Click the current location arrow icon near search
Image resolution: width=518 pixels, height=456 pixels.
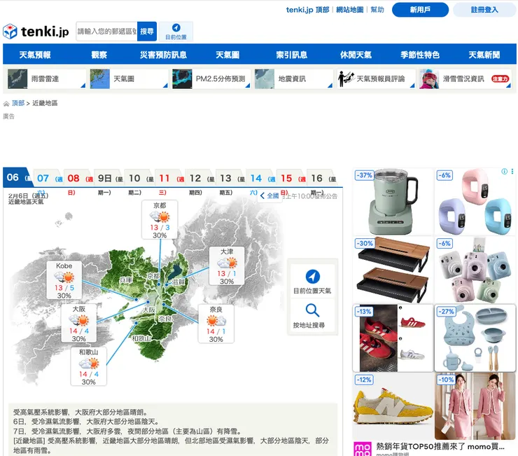(176, 27)
